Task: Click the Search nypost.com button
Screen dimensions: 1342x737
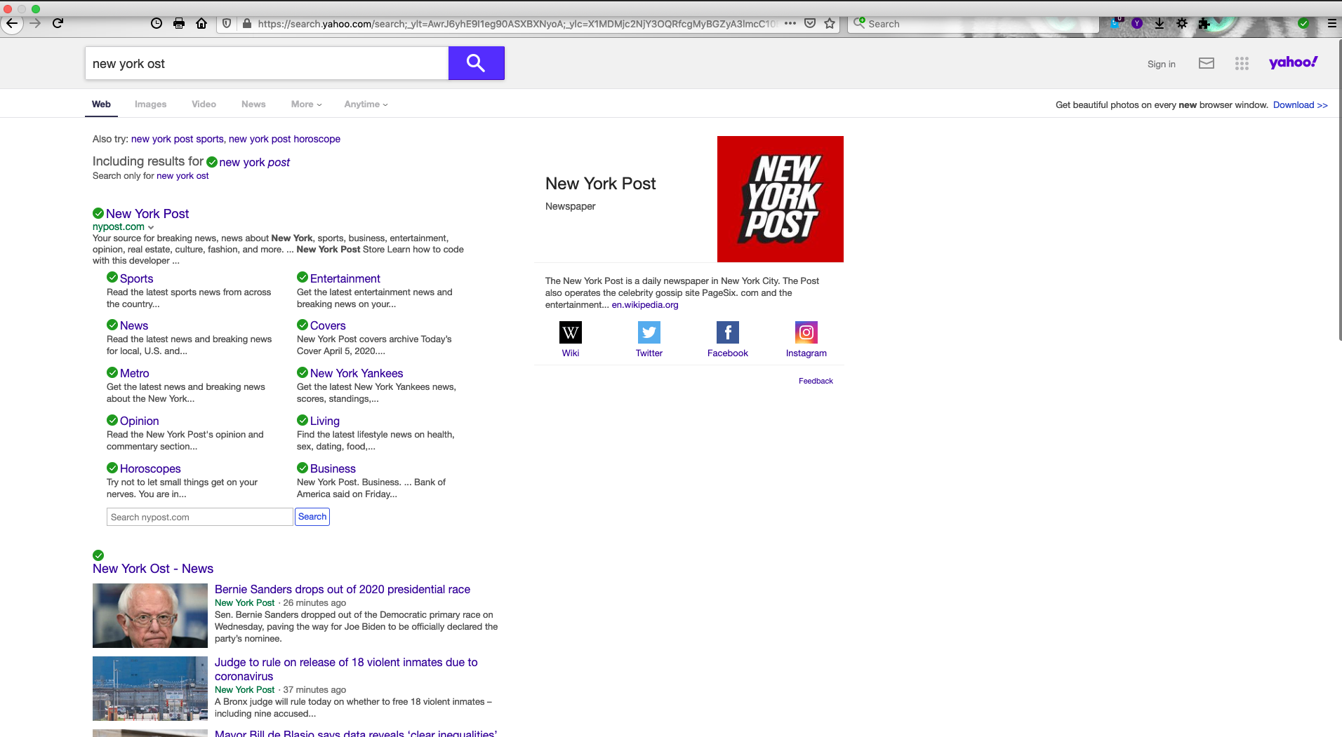Action: point(312,517)
